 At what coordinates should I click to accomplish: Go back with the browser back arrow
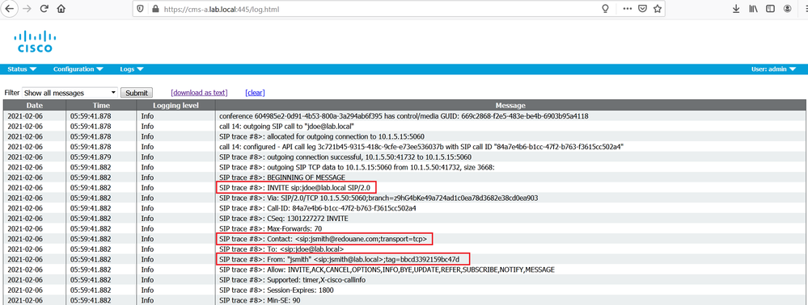click(x=9, y=9)
